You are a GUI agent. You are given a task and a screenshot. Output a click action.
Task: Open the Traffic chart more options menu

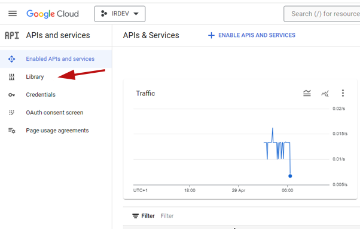tap(343, 93)
